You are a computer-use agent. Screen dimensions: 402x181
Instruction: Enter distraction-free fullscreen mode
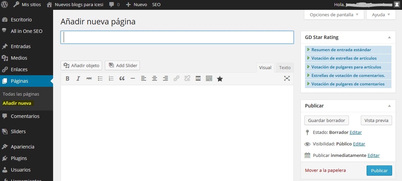(287, 79)
